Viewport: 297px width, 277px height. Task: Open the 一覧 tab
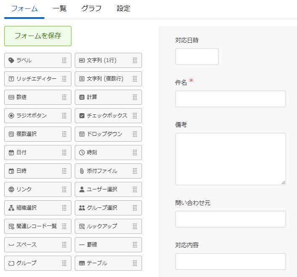pyautogui.click(x=60, y=9)
